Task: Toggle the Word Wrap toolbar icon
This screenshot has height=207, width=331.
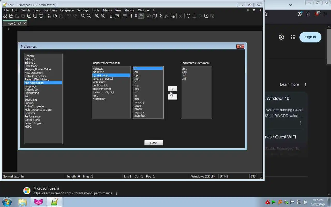Action: click(125, 16)
